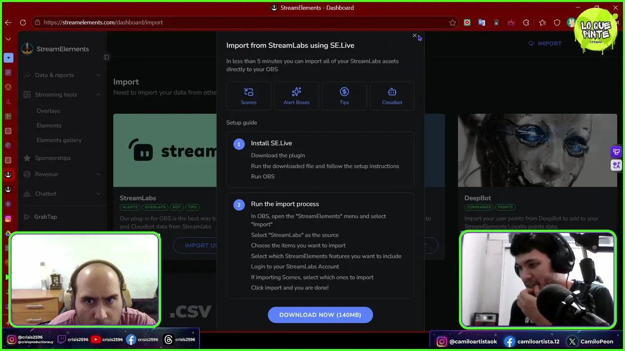Go back using browser back arrow

coord(8,22)
